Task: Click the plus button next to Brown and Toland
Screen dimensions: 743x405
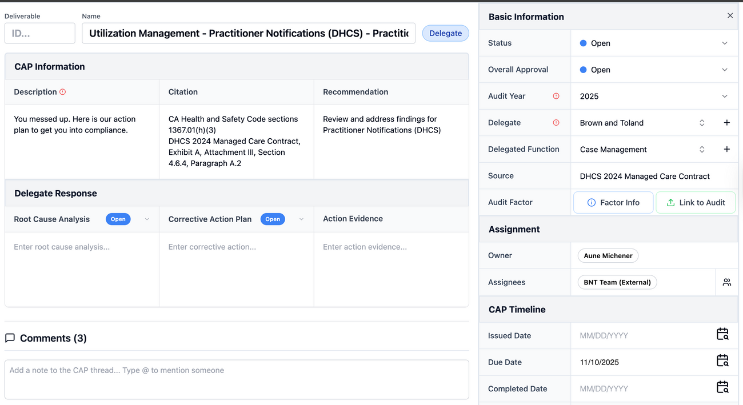Action: (x=727, y=122)
